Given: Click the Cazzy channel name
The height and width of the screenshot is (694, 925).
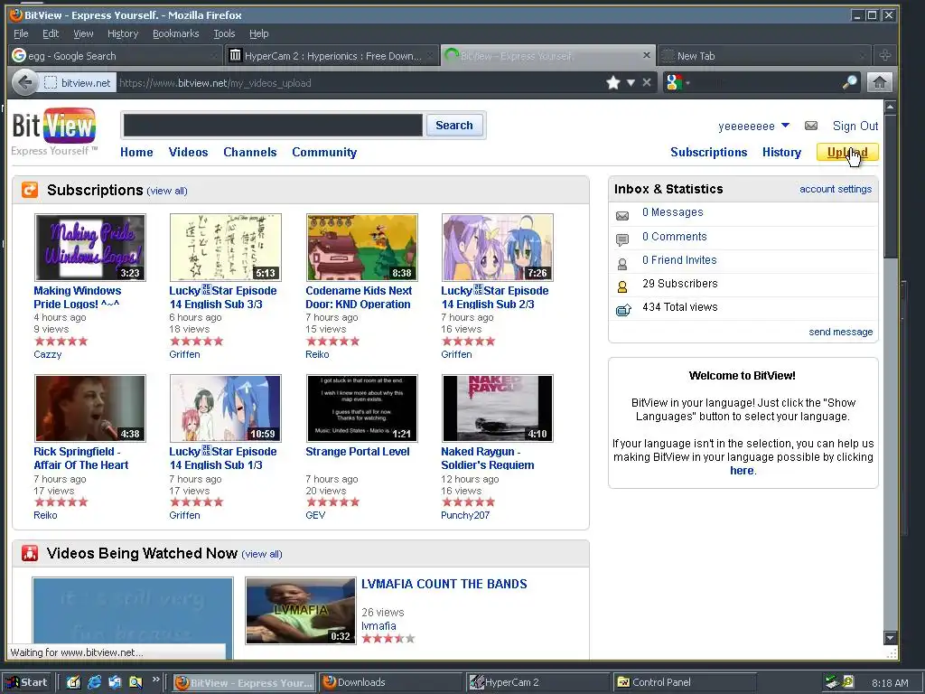Looking at the screenshot, I should click(48, 354).
